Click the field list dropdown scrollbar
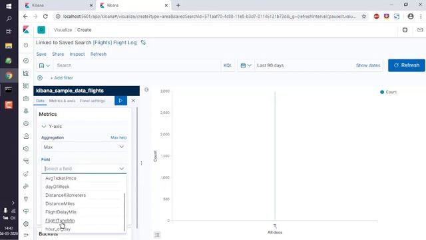Viewport: 426px width, 240px height. click(124, 212)
